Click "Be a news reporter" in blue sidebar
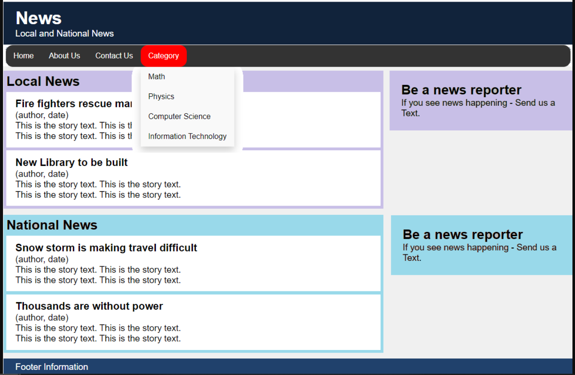The width and height of the screenshot is (575, 375). point(463,234)
